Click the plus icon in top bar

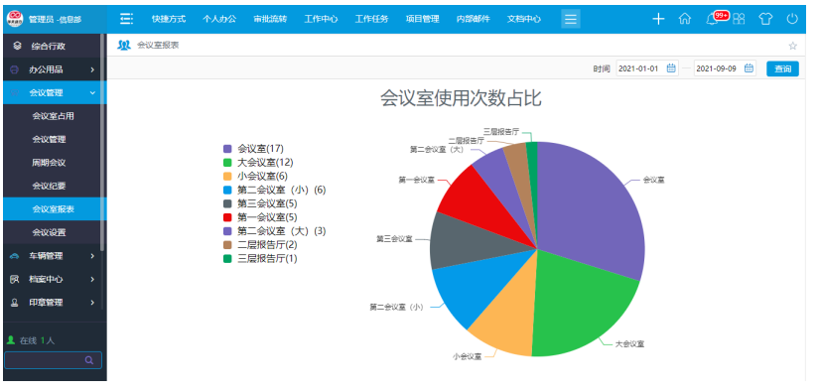pos(658,19)
